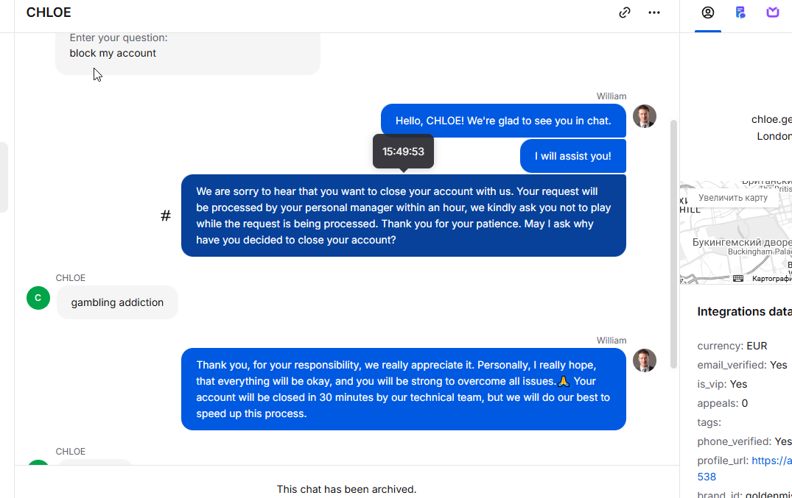This screenshot has height=498, width=792.
Task: Click the chat scrollbar
Action: pyautogui.click(x=673, y=244)
